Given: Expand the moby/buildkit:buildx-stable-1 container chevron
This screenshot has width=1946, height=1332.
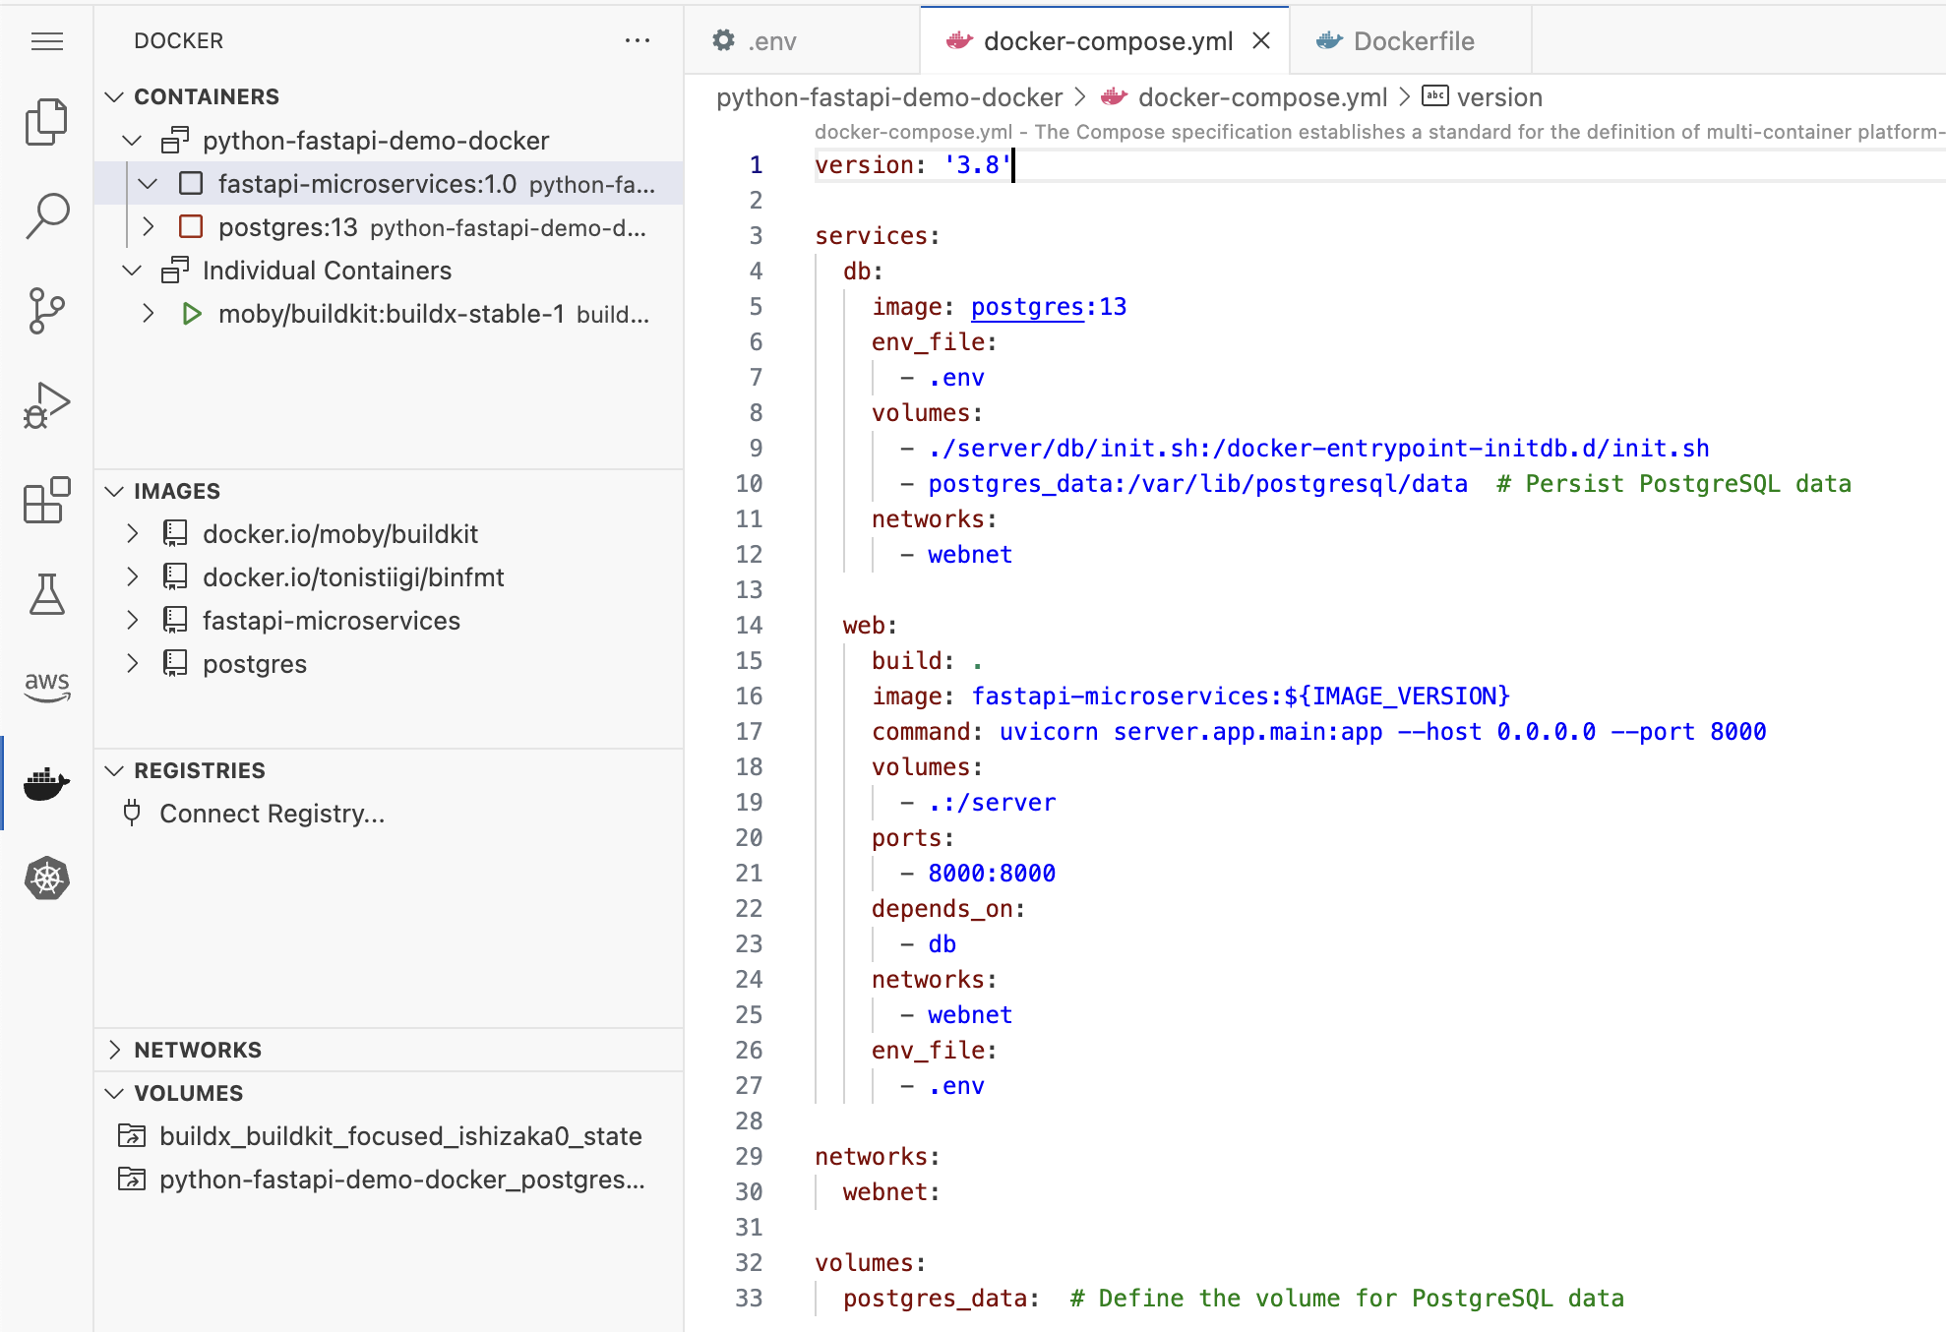Looking at the screenshot, I should pos(148,314).
